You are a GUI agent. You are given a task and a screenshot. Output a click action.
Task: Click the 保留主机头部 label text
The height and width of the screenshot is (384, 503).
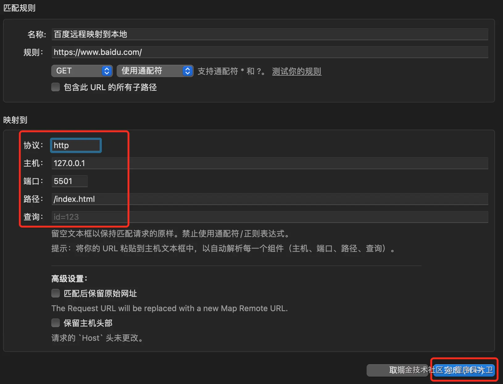point(88,323)
